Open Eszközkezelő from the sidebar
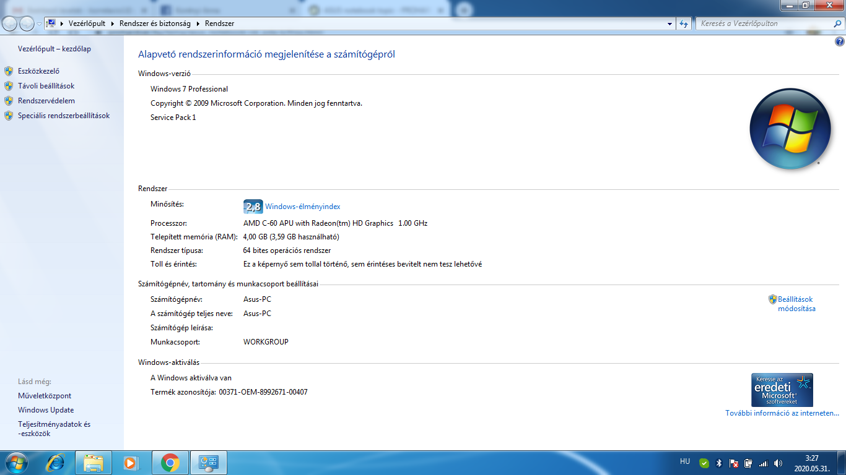Image resolution: width=846 pixels, height=475 pixels. [38, 71]
